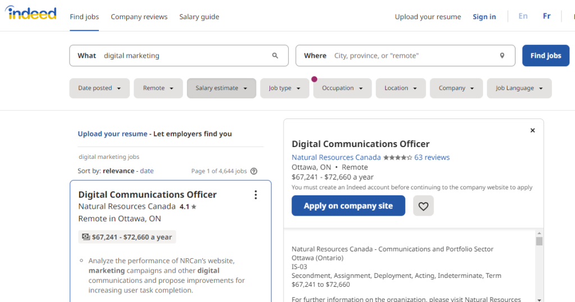
Task: Expand the Occupation filter
Action: pyautogui.click(x=343, y=88)
